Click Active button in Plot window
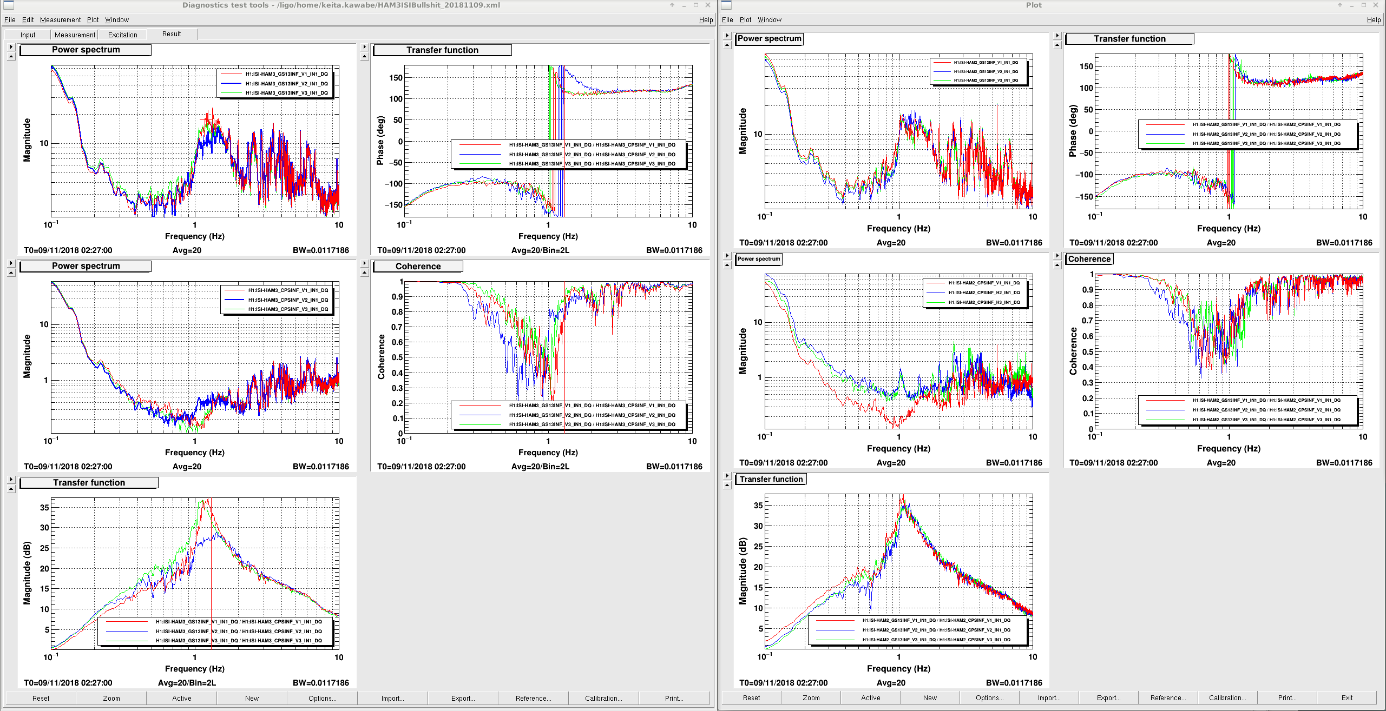This screenshot has width=1386, height=711. coord(870,697)
